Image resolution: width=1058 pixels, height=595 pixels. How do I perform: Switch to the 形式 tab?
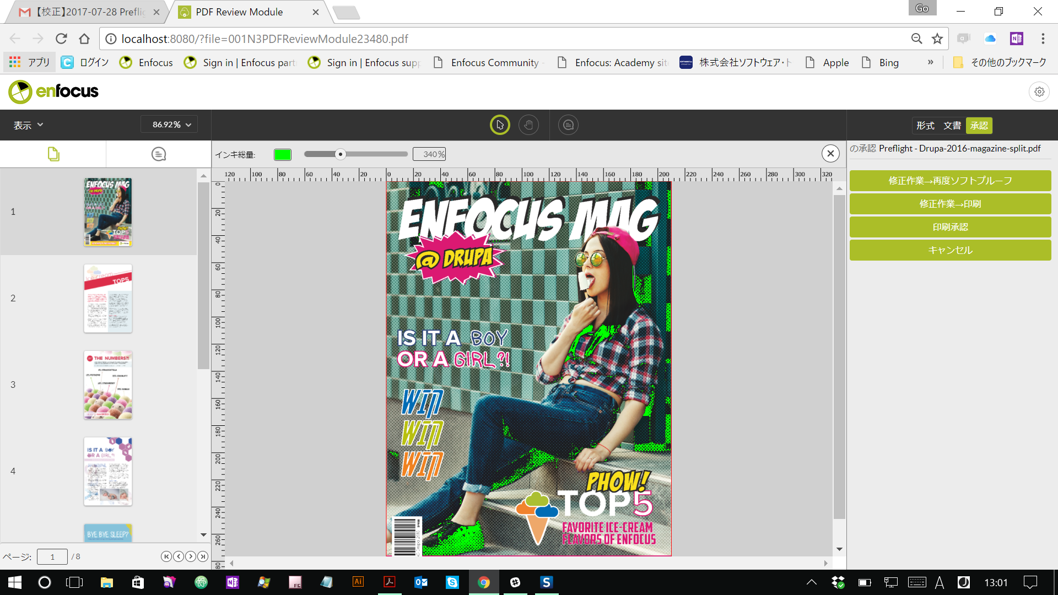925,126
